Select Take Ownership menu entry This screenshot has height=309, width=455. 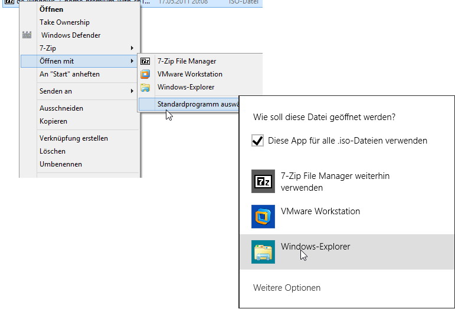(x=64, y=22)
